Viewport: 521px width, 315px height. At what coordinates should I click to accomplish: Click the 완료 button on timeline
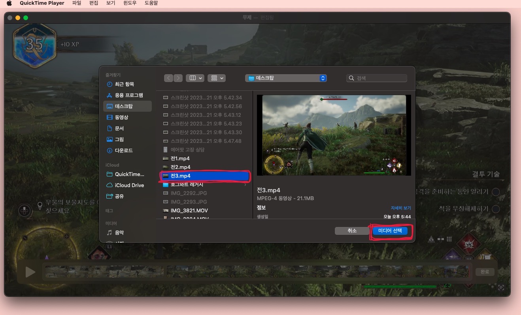[x=485, y=272]
